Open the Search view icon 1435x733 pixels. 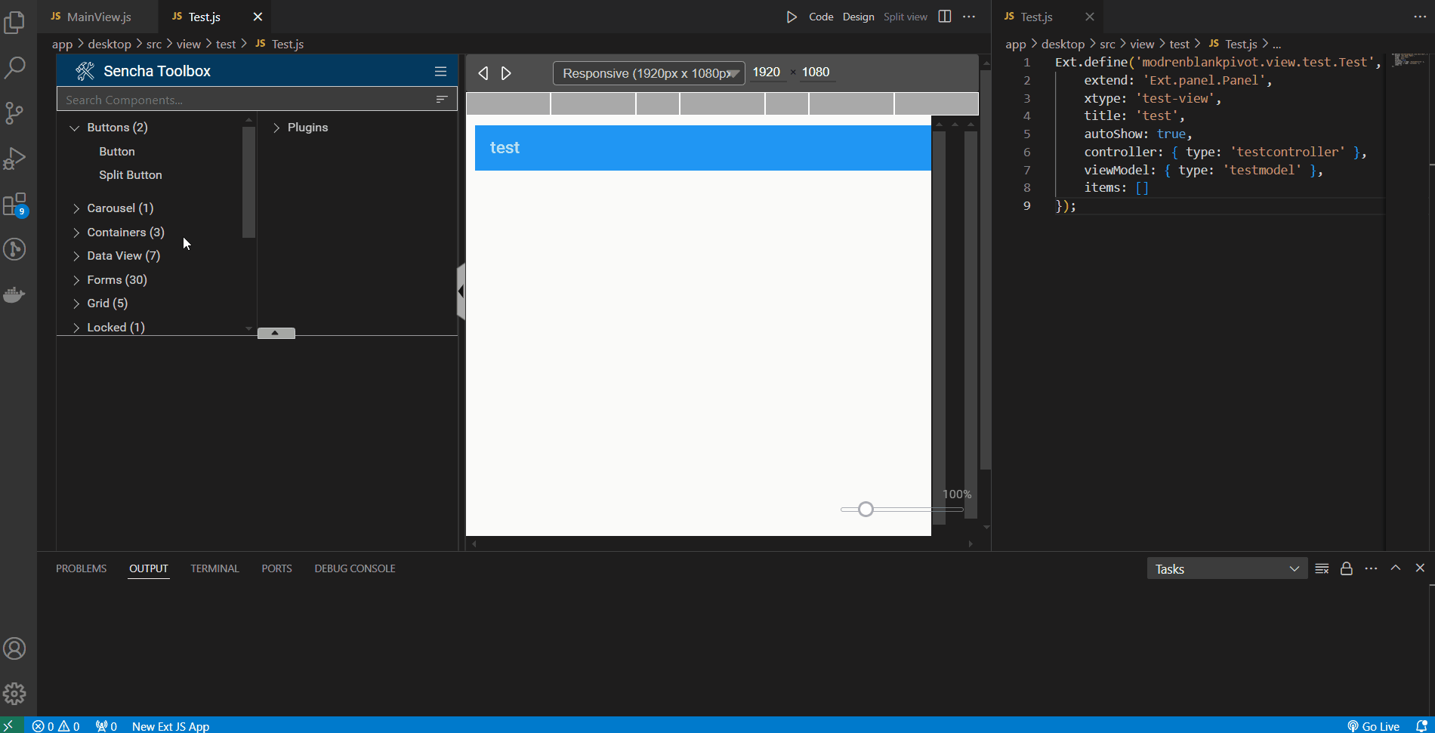click(x=14, y=68)
